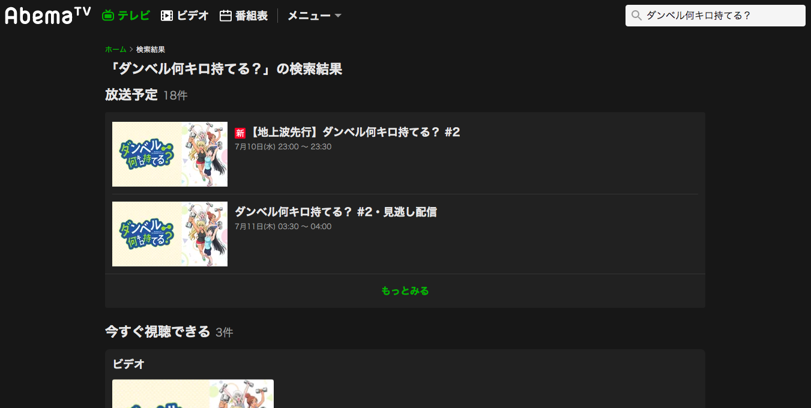Click the video thumbnail under ビデオ section
Image resolution: width=811 pixels, height=408 pixels.
193,394
